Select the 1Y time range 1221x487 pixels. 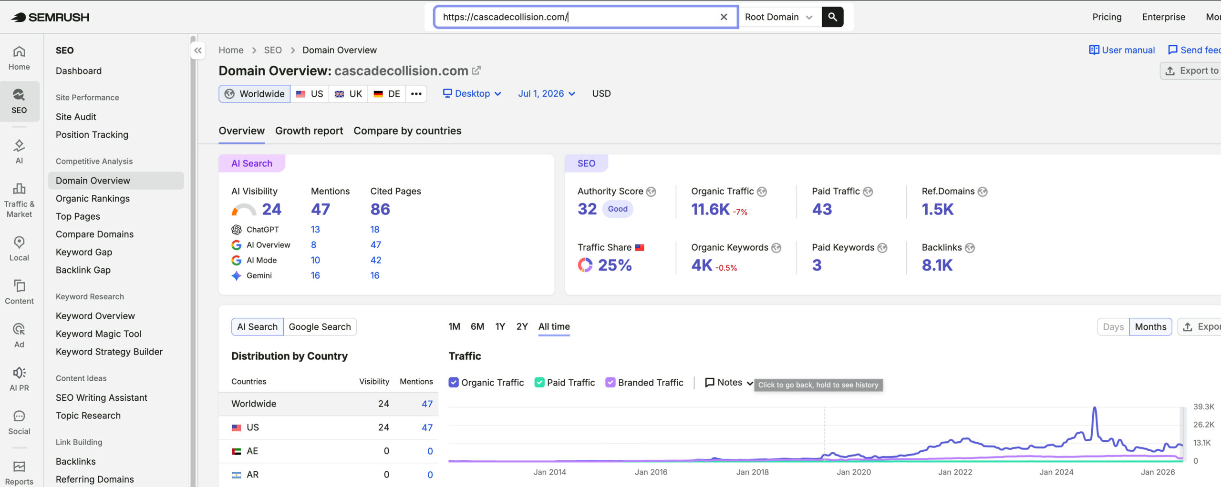click(500, 327)
